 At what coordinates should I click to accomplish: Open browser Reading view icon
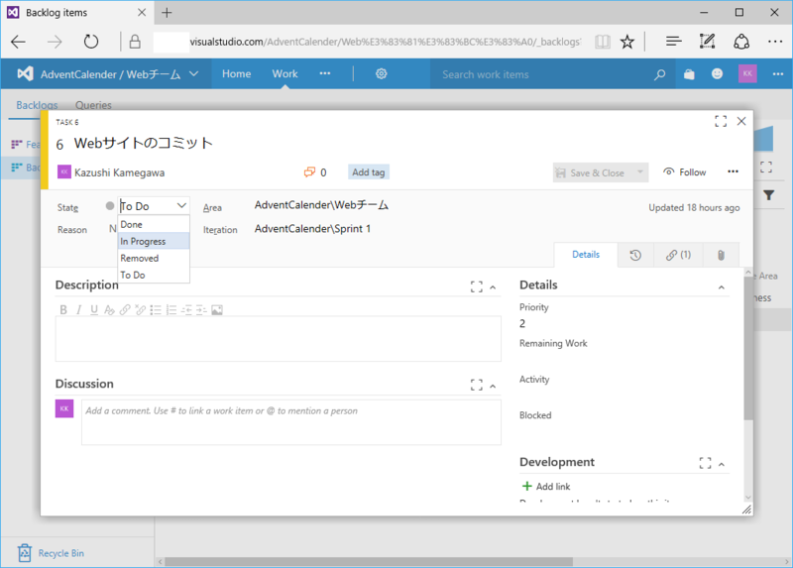click(x=602, y=42)
